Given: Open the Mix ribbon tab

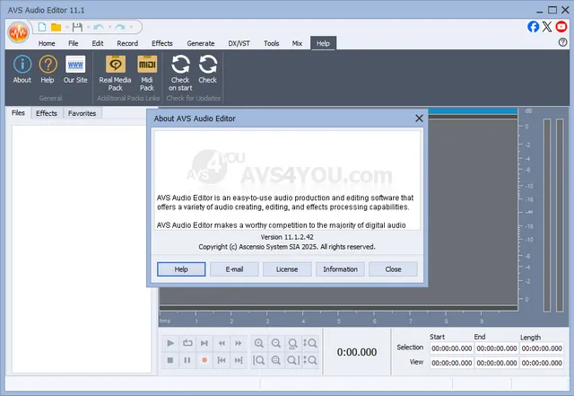Looking at the screenshot, I should (x=297, y=43).
